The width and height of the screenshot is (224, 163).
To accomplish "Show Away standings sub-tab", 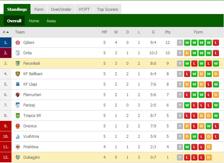I will coord(51,21).
